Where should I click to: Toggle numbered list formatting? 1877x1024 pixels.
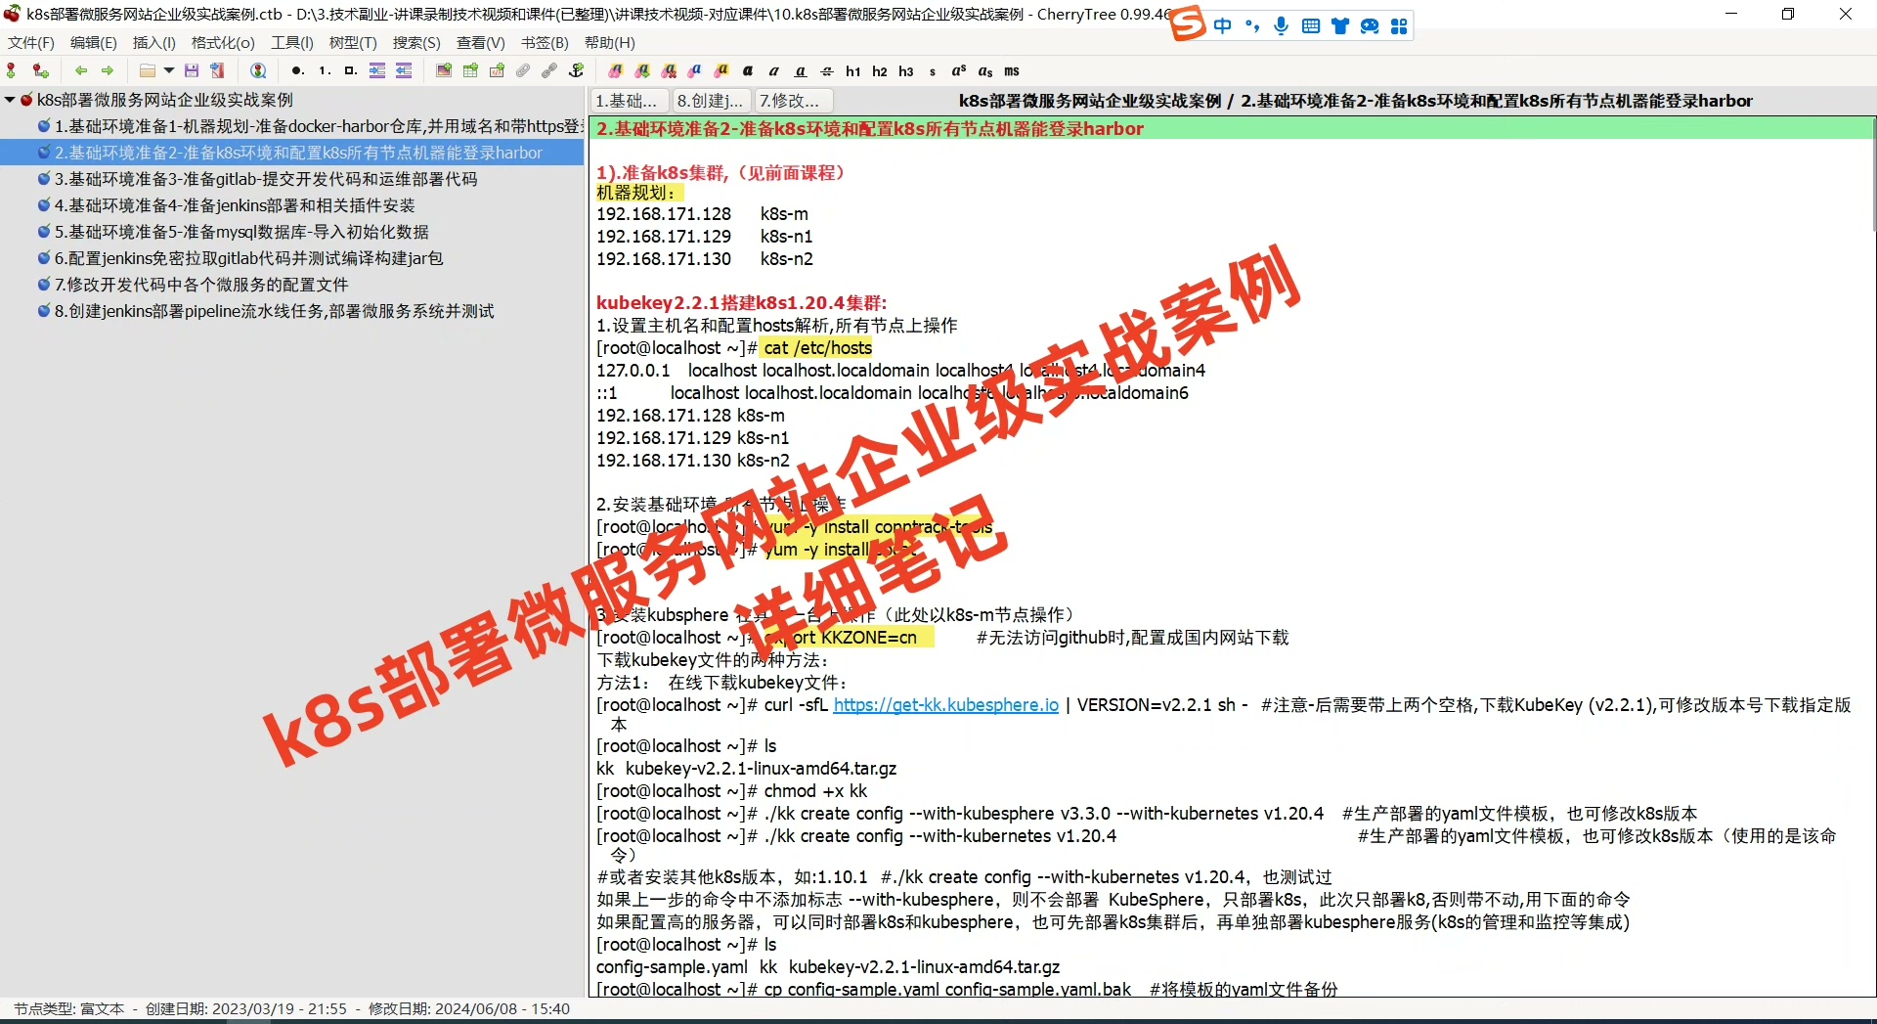click(324, 70)
